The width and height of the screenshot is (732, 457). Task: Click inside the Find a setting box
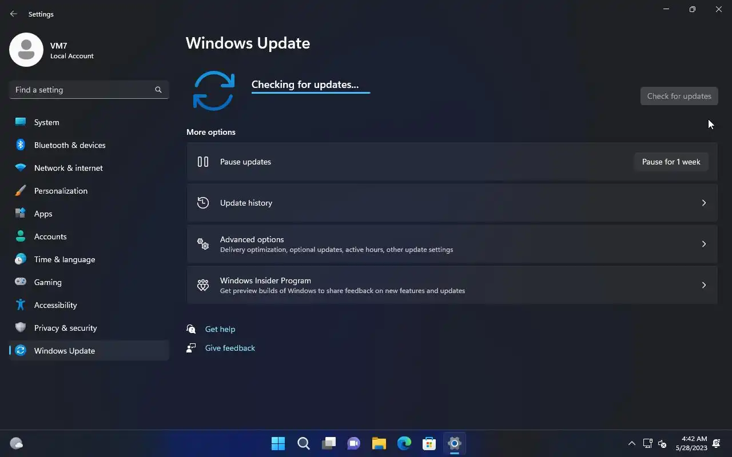coord(89,90)
